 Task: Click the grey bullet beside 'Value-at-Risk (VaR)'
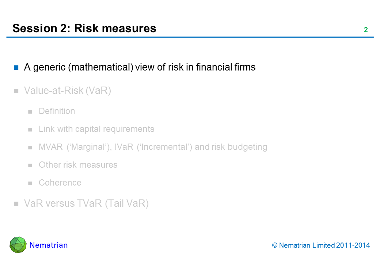tap(16, 91)
